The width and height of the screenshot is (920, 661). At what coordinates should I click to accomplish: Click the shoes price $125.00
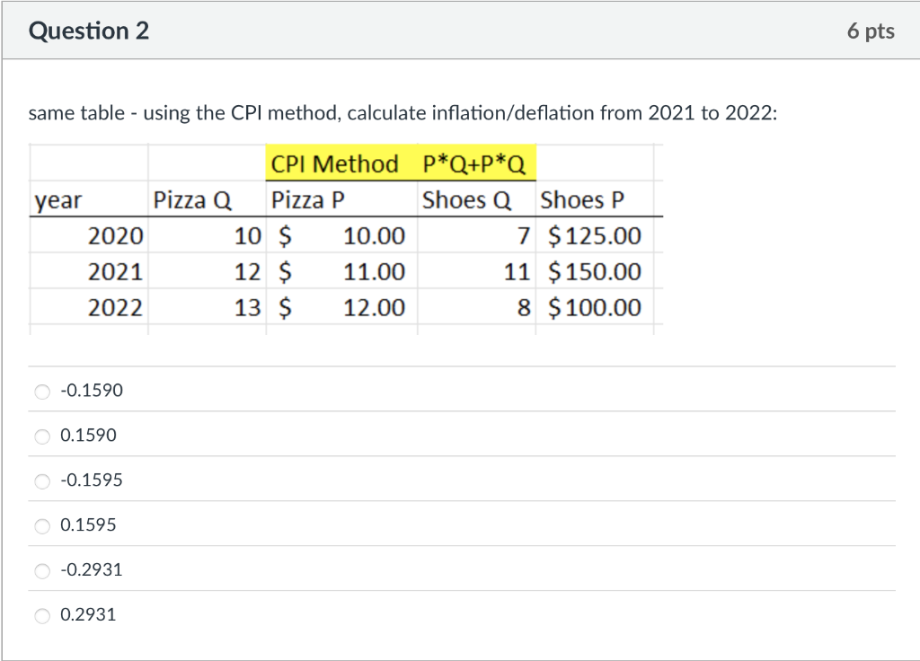[x=595, y=235]
